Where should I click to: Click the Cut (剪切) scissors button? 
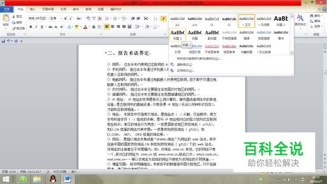(17, 17)
